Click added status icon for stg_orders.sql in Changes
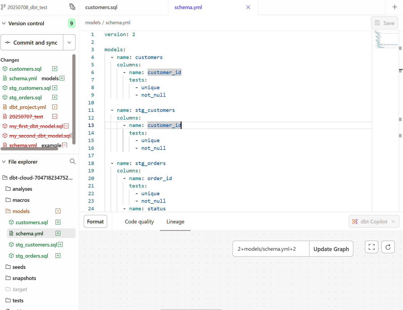Viewport: 403px width, 310px height. click(55, 97)
